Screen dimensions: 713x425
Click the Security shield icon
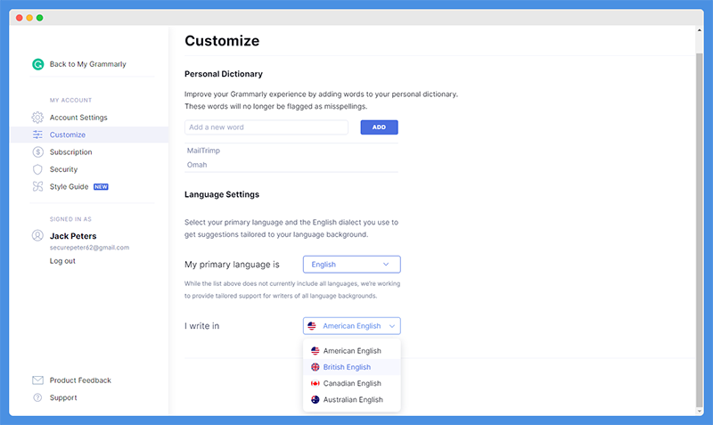pos(37,169)
